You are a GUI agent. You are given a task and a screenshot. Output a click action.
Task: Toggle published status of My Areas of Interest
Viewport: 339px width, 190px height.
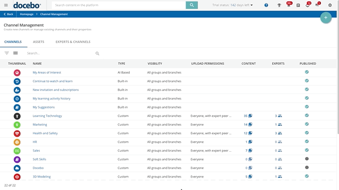(x=307, y=72)
